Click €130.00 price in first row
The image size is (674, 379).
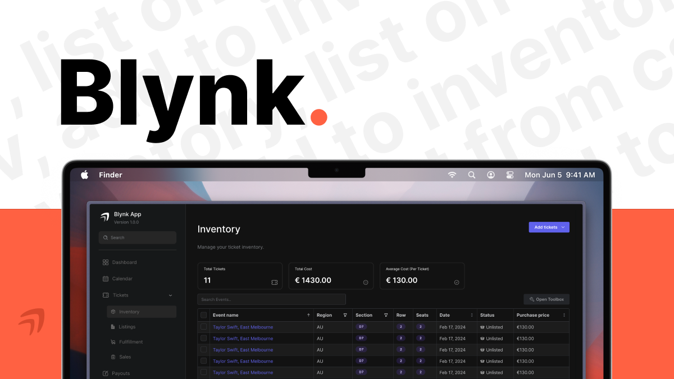click(525, 327)
